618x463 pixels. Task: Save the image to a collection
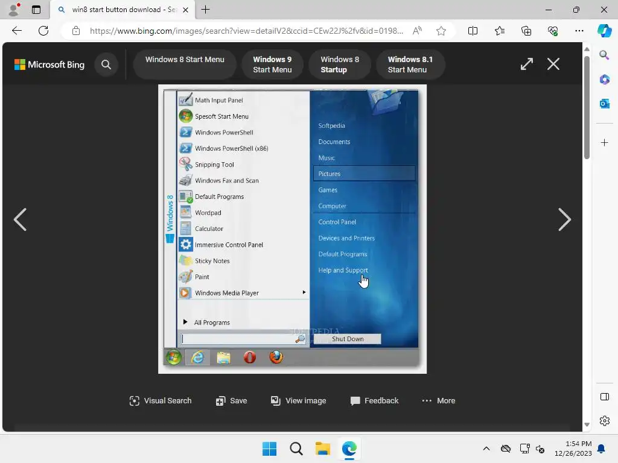pos(232,401)
